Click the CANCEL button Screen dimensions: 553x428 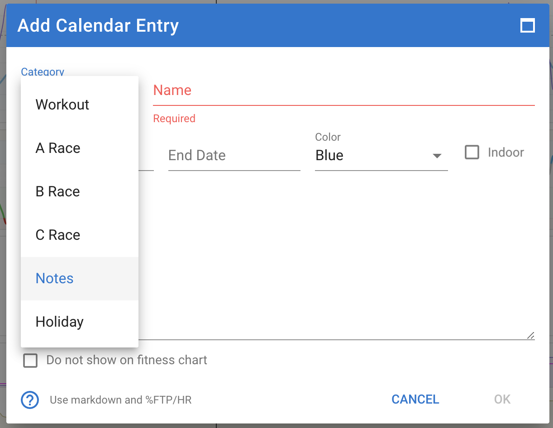(415, 399)
